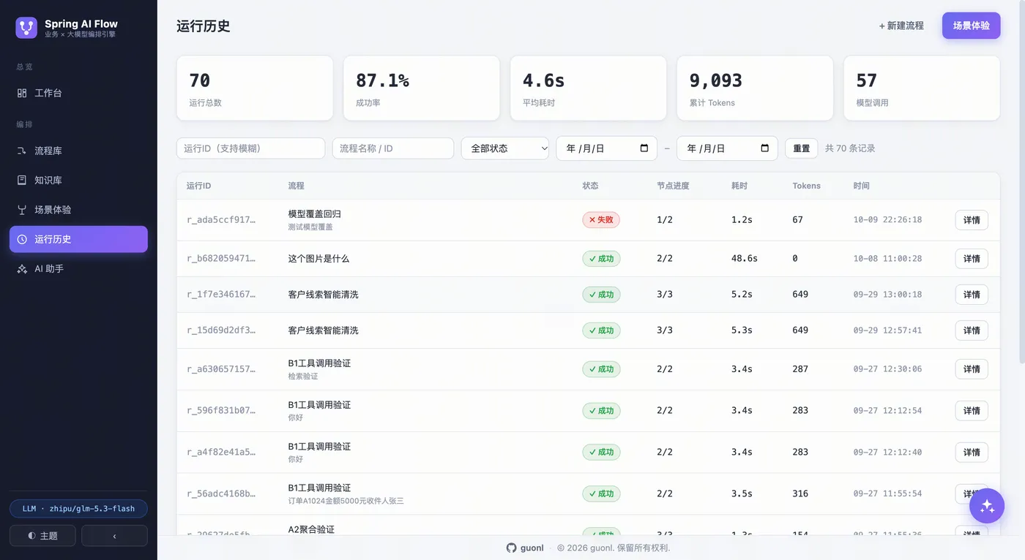Open 详情 for run r_15d69d2df3
Screen dimensions: 1025x560
pos(972,330)
